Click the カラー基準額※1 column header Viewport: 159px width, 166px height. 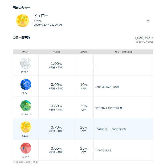coord(123,52)
